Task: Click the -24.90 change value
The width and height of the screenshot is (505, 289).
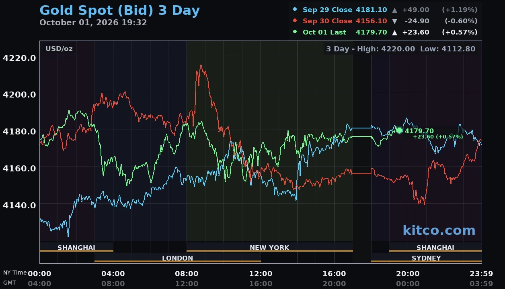Action: point(417,21)
